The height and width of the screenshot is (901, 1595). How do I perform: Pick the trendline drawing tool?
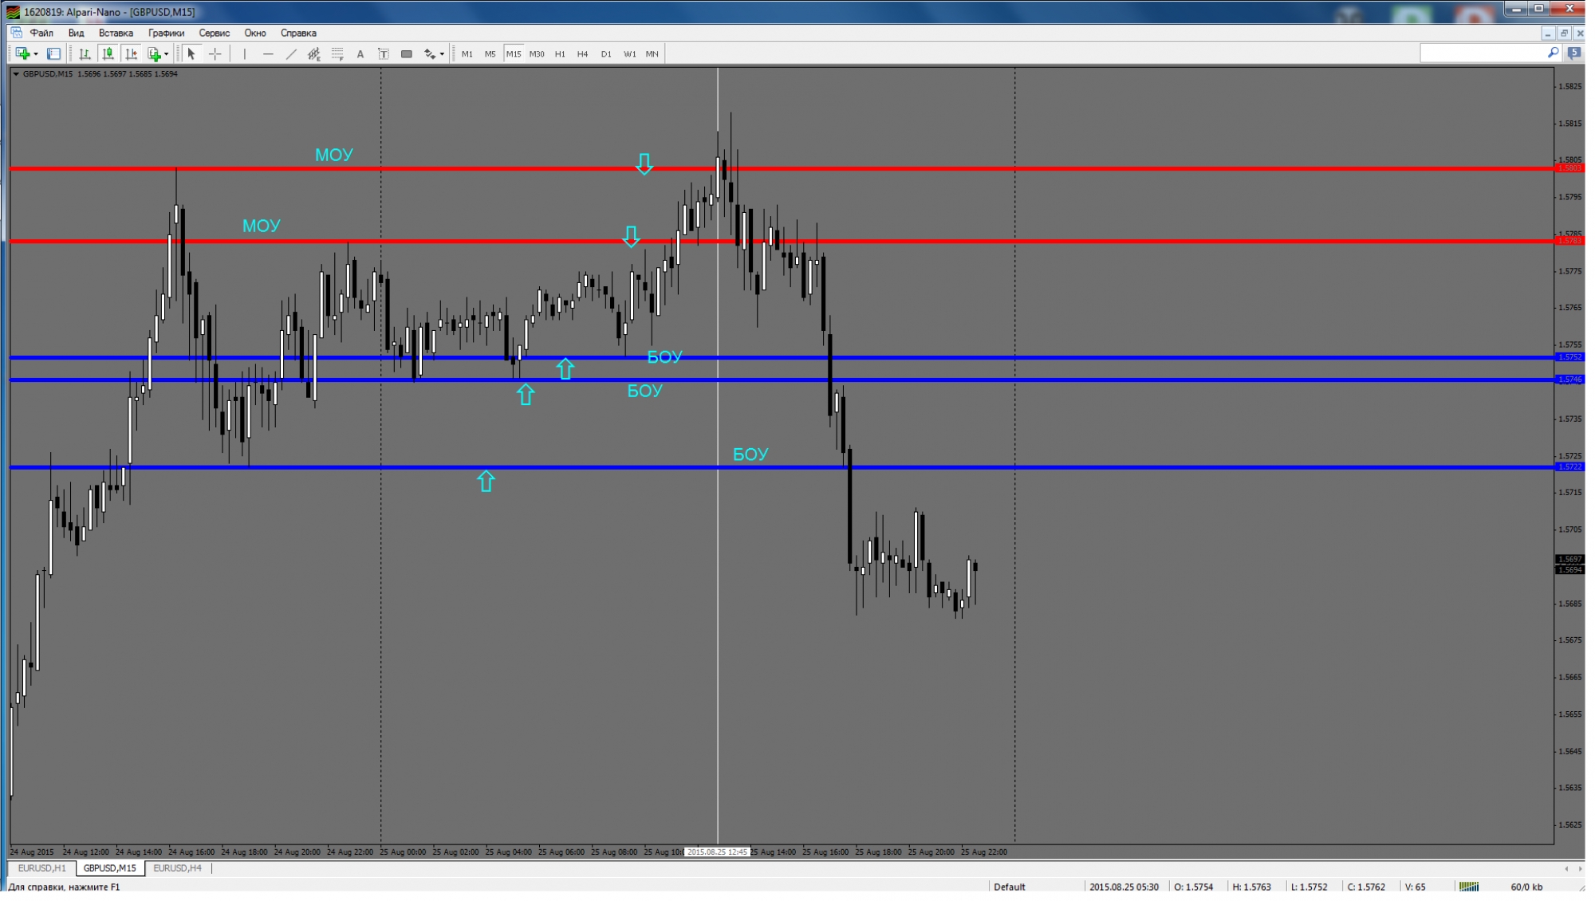291,54
